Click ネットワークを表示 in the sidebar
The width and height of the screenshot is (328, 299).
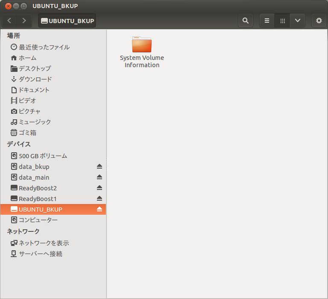53,243
